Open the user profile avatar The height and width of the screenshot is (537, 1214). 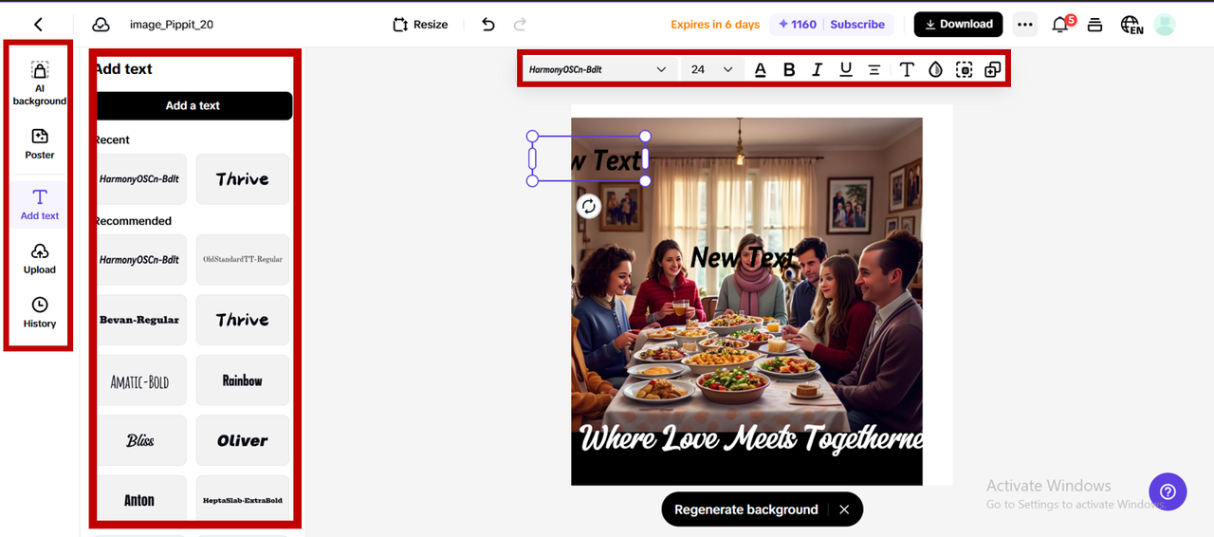pyautogui.click(x=1165, y=25)
